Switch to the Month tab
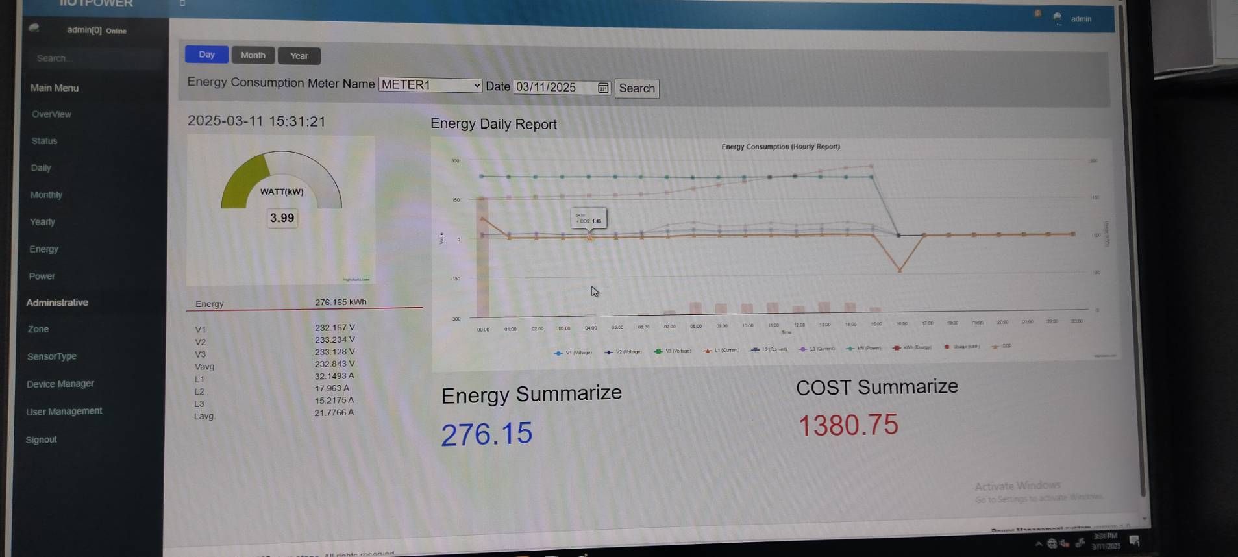 (x=253, y=55)
